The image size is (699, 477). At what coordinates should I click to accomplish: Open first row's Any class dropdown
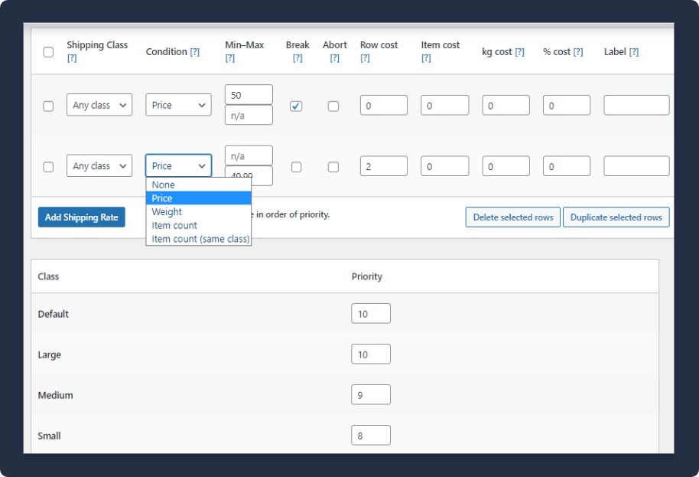(x=99, y=106)
